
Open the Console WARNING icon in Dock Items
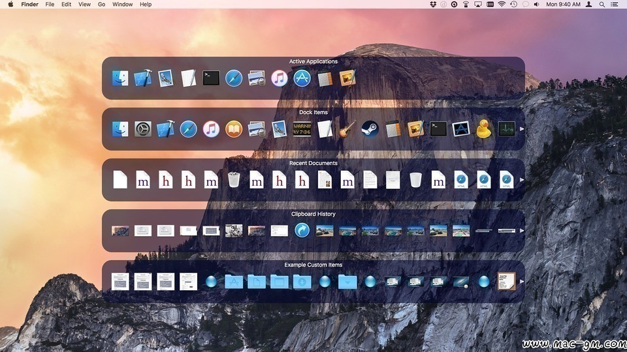click(x=302, y=129)
